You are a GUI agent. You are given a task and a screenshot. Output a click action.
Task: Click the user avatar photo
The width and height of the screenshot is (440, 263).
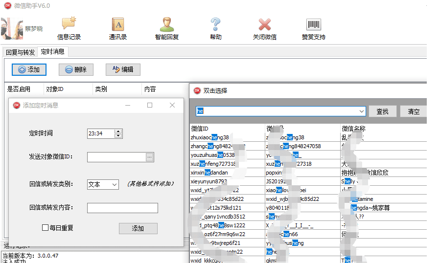(12, 29)
